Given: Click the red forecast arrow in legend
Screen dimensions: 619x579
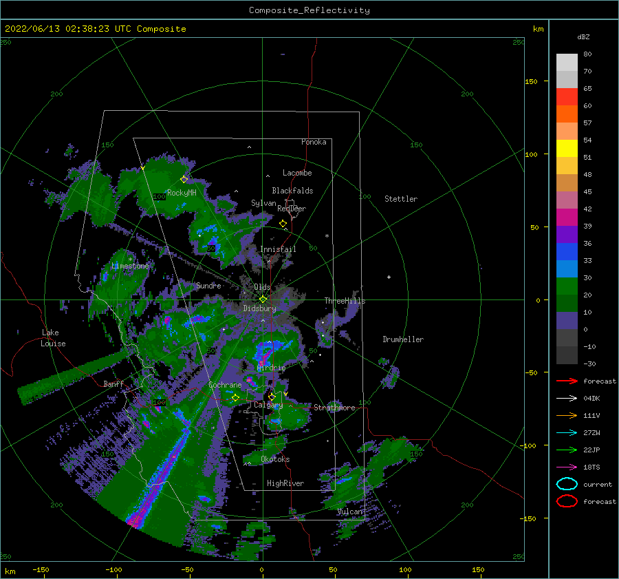Looking at the screenshot, I should (567, 381).
